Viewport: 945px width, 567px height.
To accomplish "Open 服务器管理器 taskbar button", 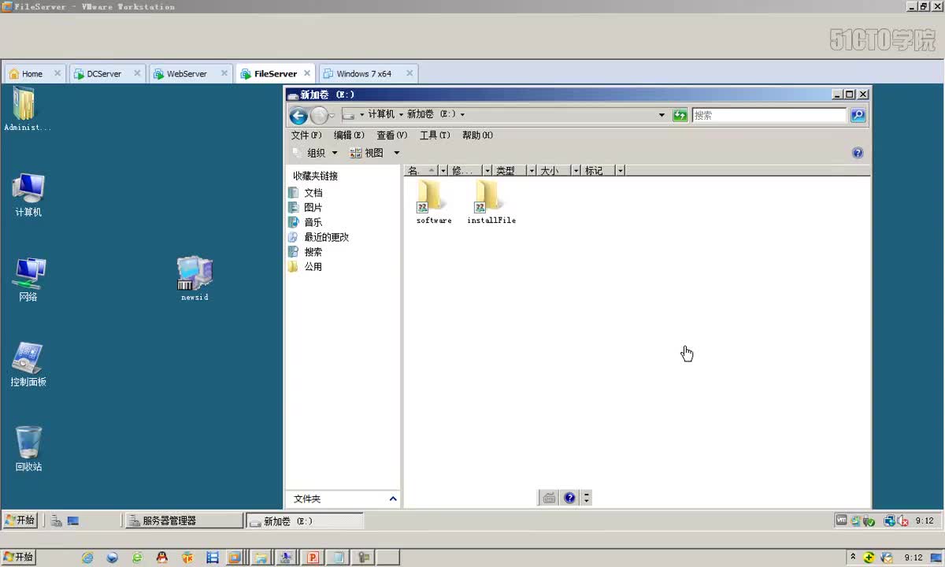I will tap(183, 521).
